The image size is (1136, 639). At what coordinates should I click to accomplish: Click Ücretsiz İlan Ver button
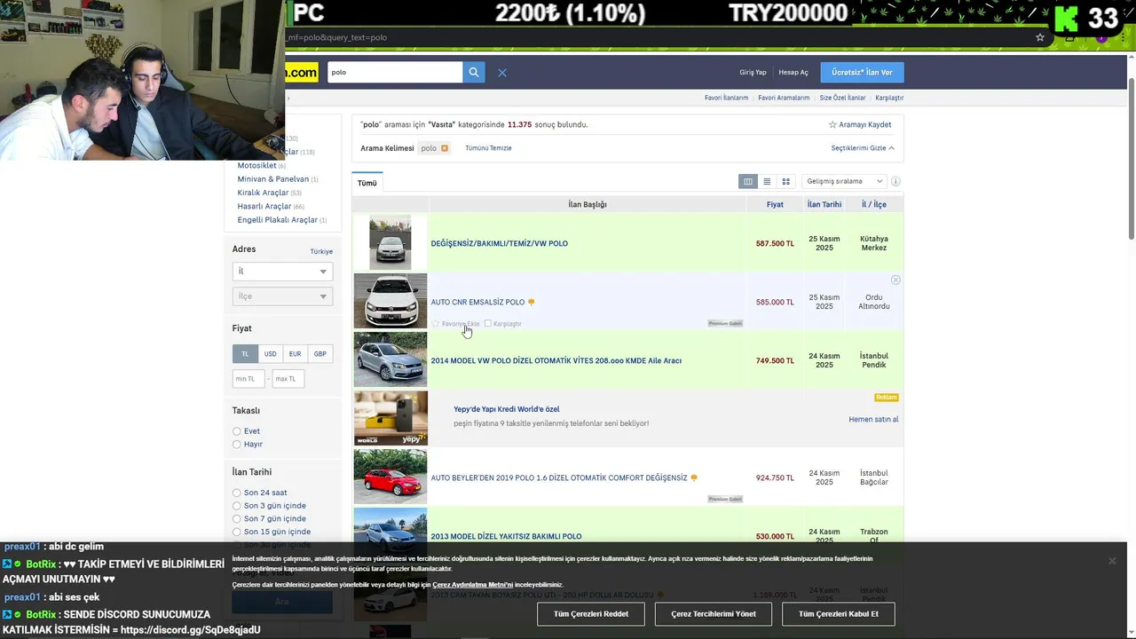tap(862, 72)
